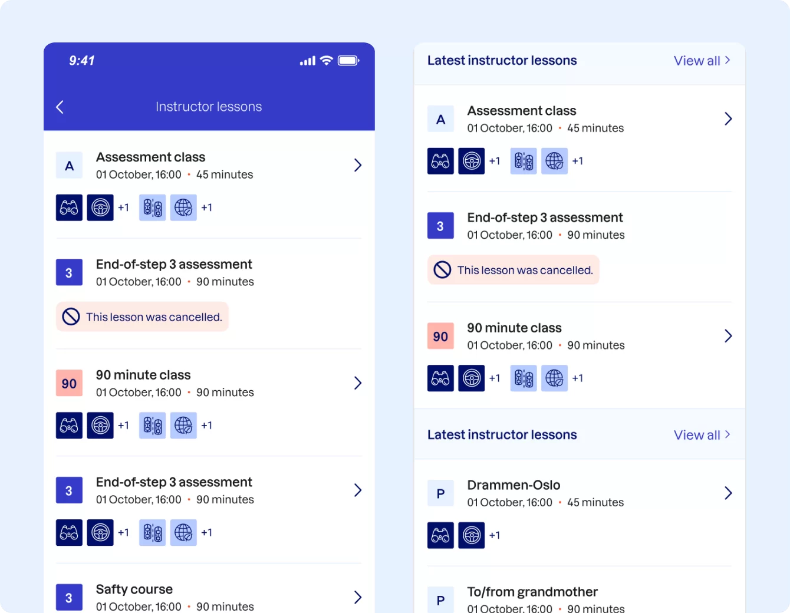
Task: Tap the A badge in right panel's Assessment class
Action: (440, 119)
